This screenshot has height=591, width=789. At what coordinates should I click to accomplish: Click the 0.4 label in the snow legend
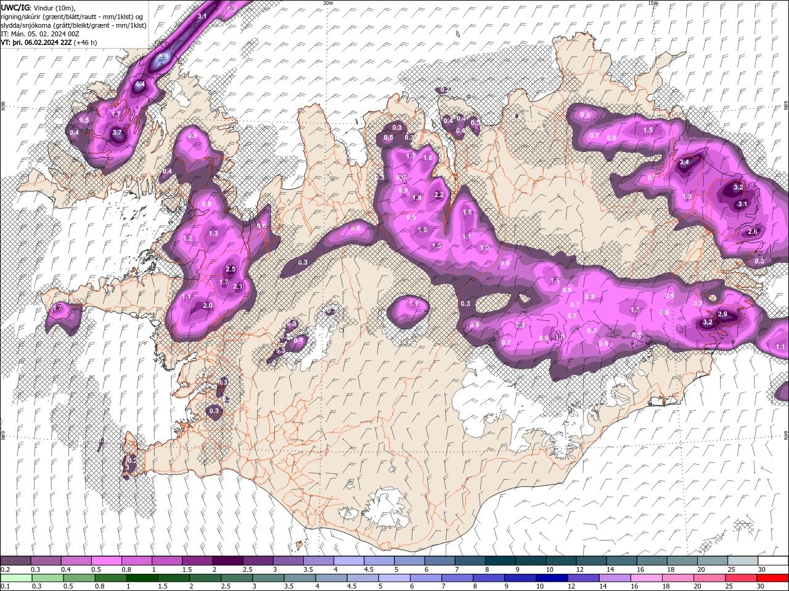[66, 569]
